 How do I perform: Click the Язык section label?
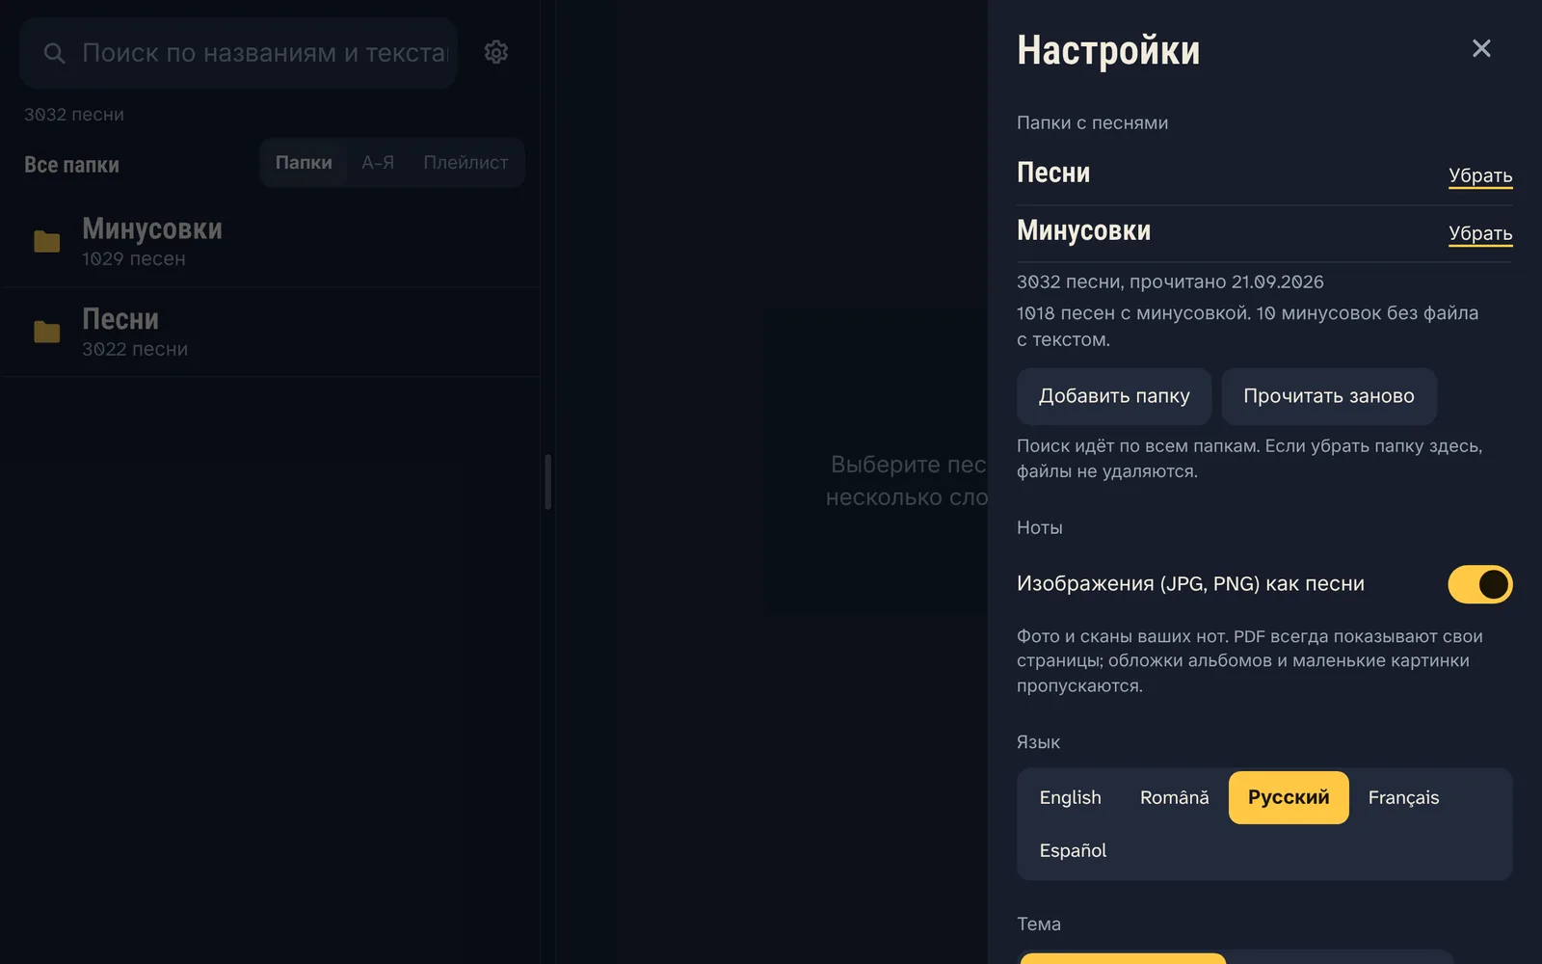[1038, 742]
